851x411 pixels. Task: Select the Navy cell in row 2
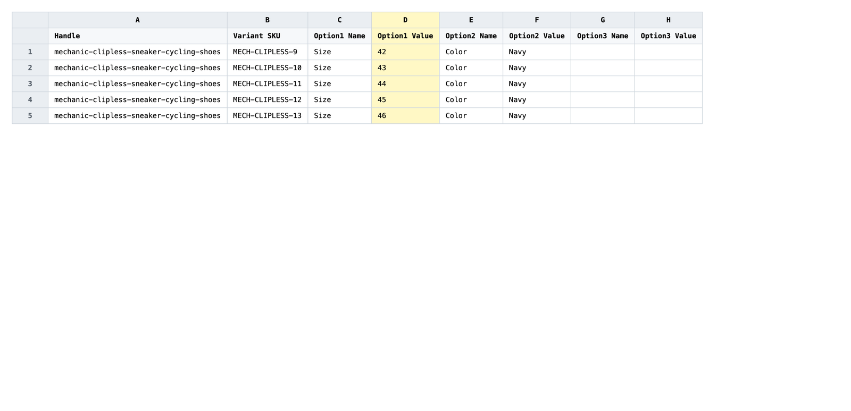click(x=537, y=68)
